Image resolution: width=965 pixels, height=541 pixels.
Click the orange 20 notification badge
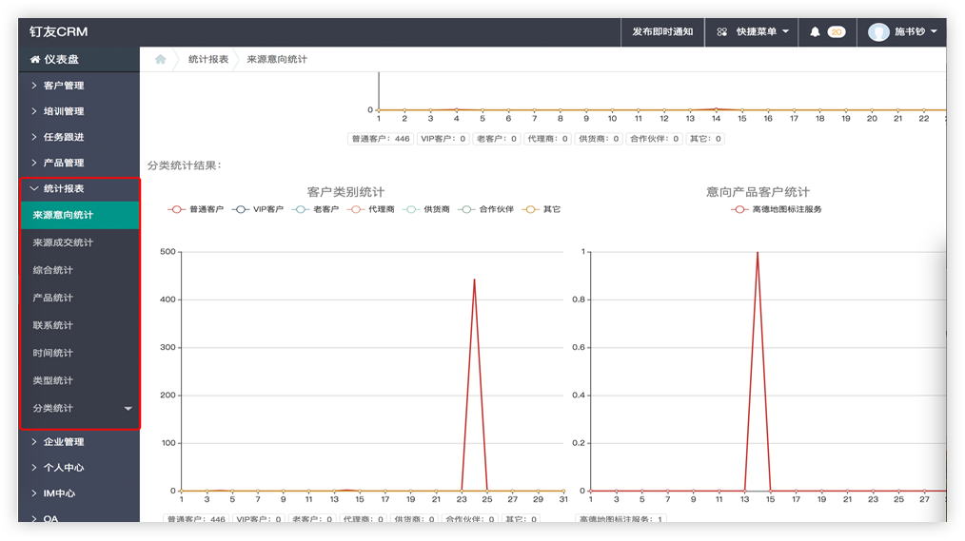[836, 32]
